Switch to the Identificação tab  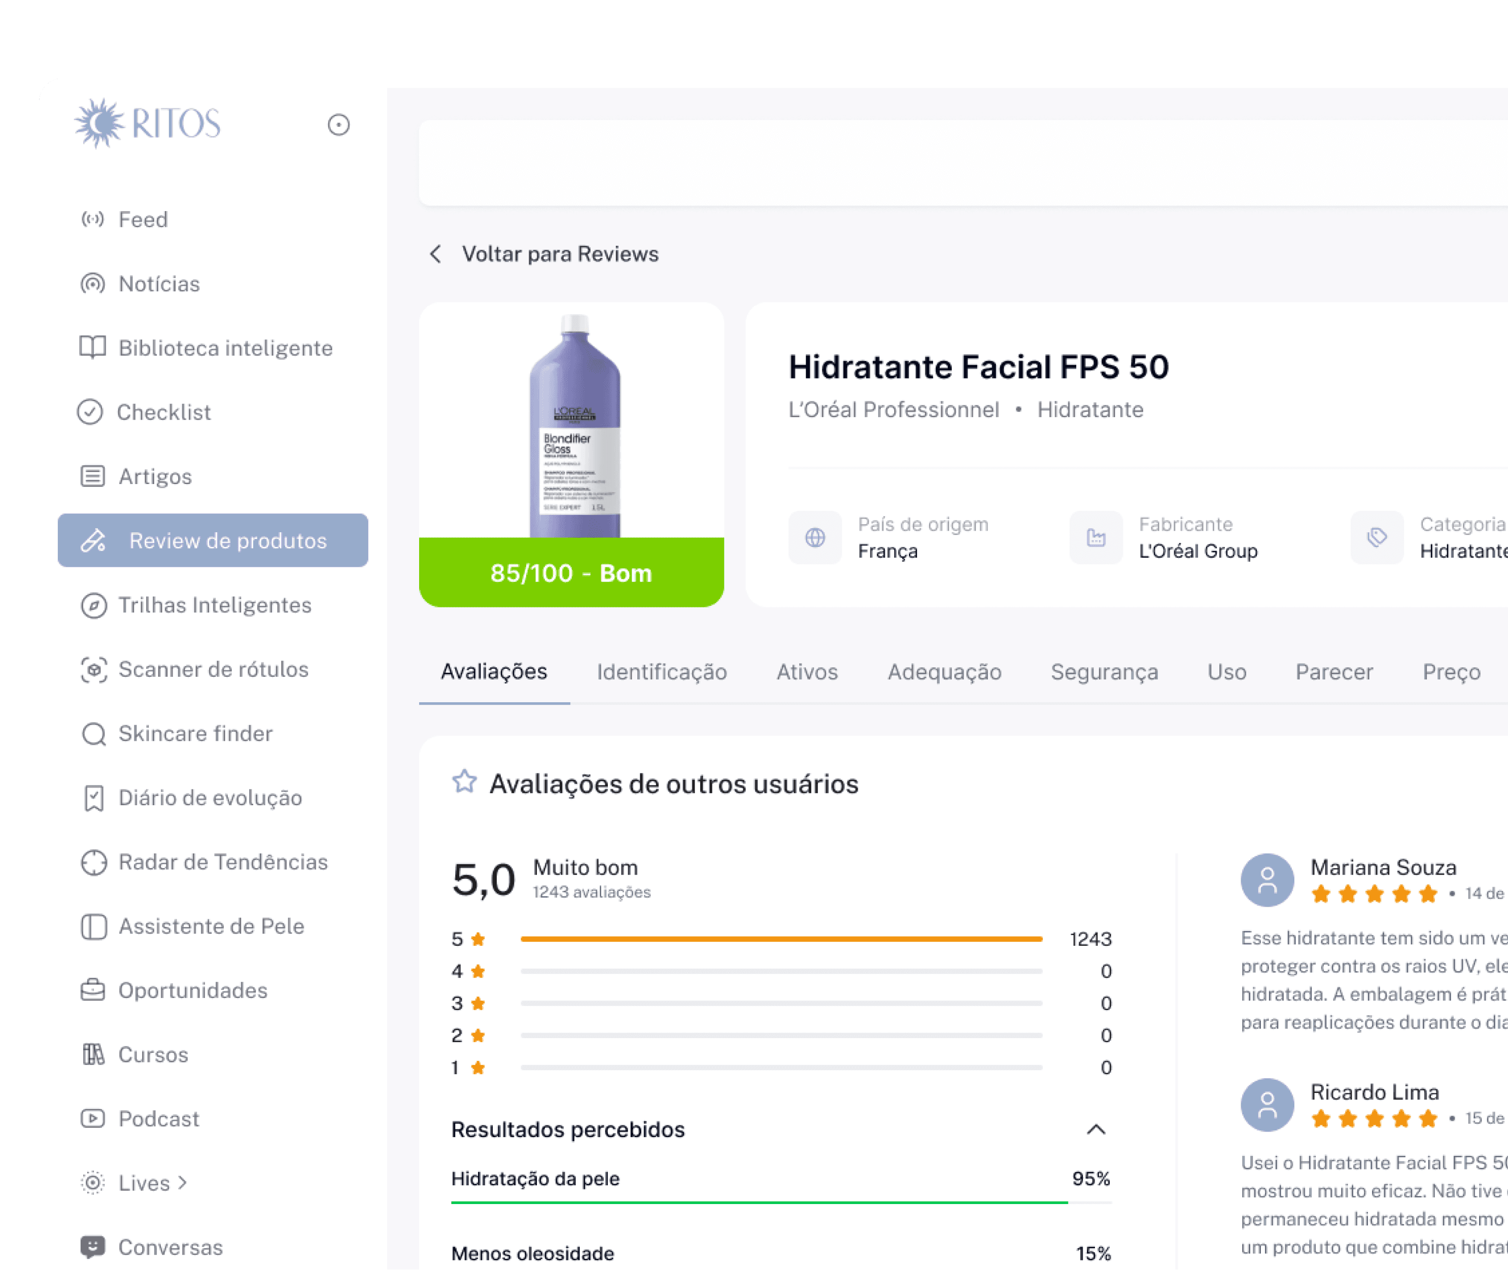click(x=662, y=672)
